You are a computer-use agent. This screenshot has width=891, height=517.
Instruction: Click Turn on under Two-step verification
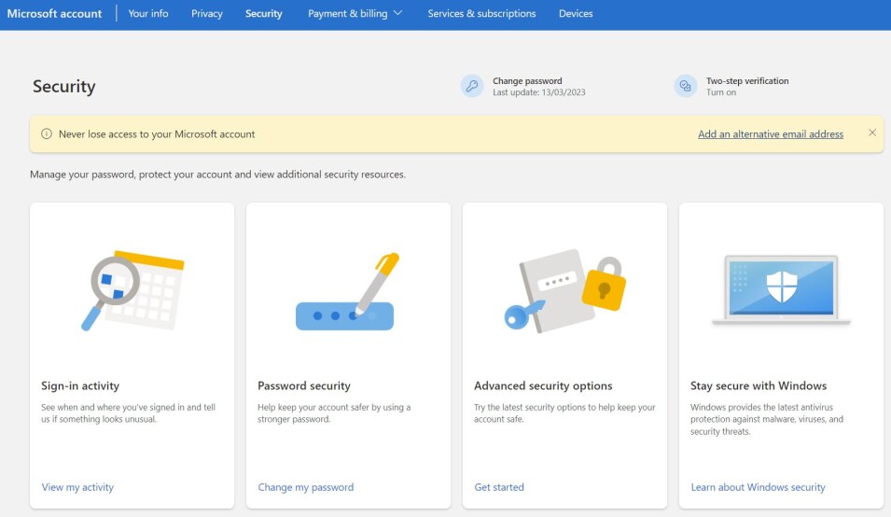tap(721, 92)
